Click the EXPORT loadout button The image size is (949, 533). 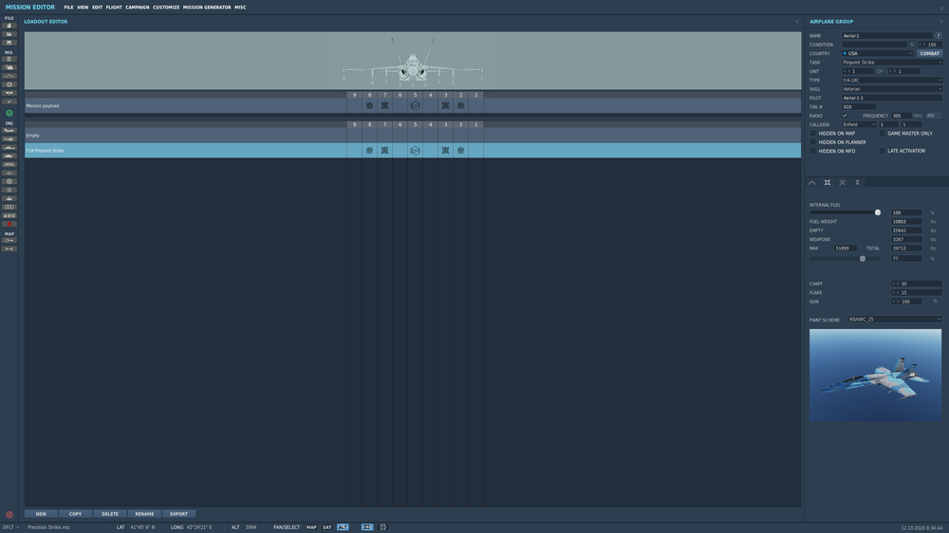click(178, 514)
